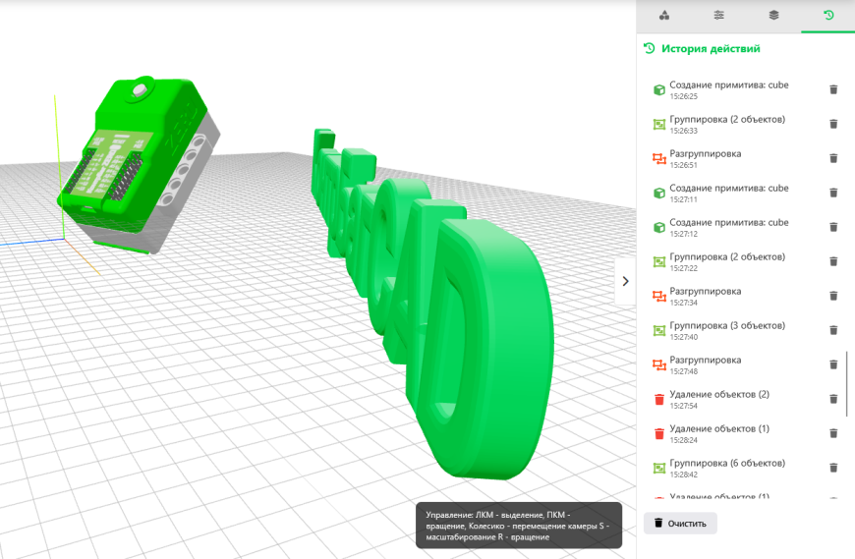Select 'Удаление объектов (2)' row
The width and height of the screenshot is (855, 559).
click(745, 400)
